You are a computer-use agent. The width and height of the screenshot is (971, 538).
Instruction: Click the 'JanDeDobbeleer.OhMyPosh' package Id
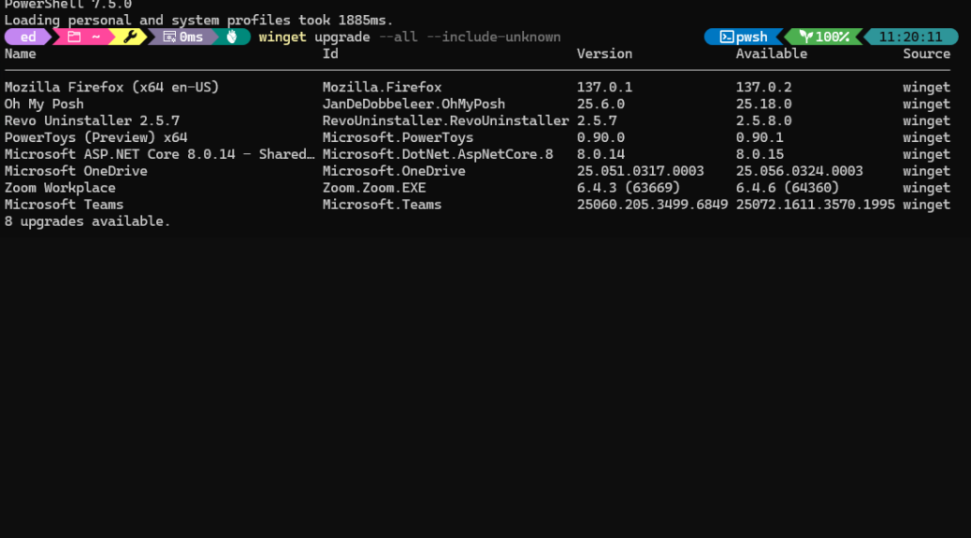[413, 104]
